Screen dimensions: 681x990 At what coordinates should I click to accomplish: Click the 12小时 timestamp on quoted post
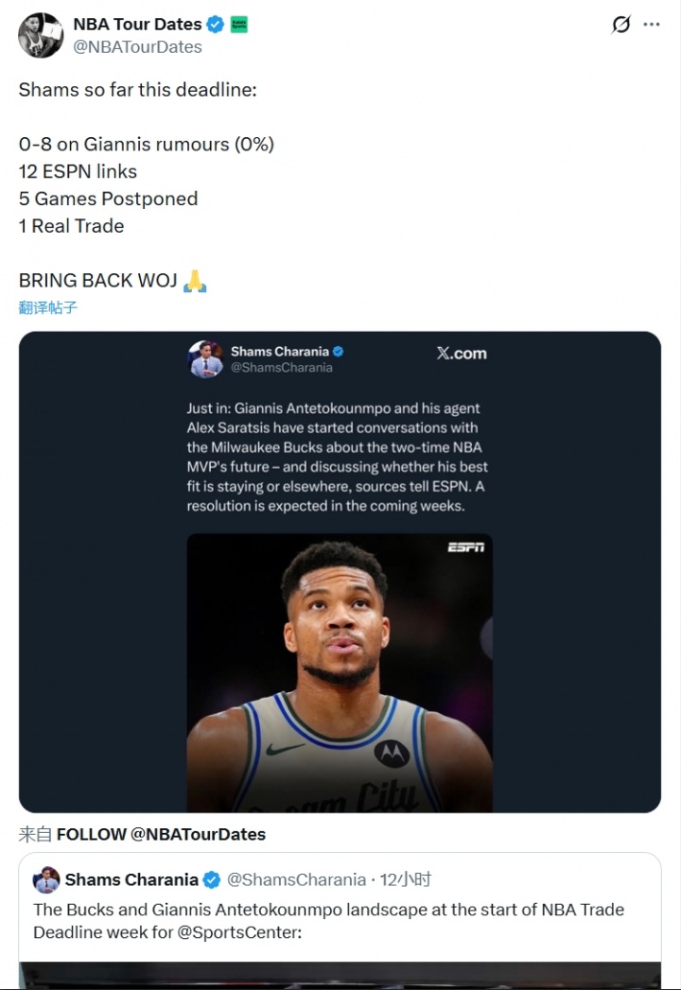click(x=406, y=880)
